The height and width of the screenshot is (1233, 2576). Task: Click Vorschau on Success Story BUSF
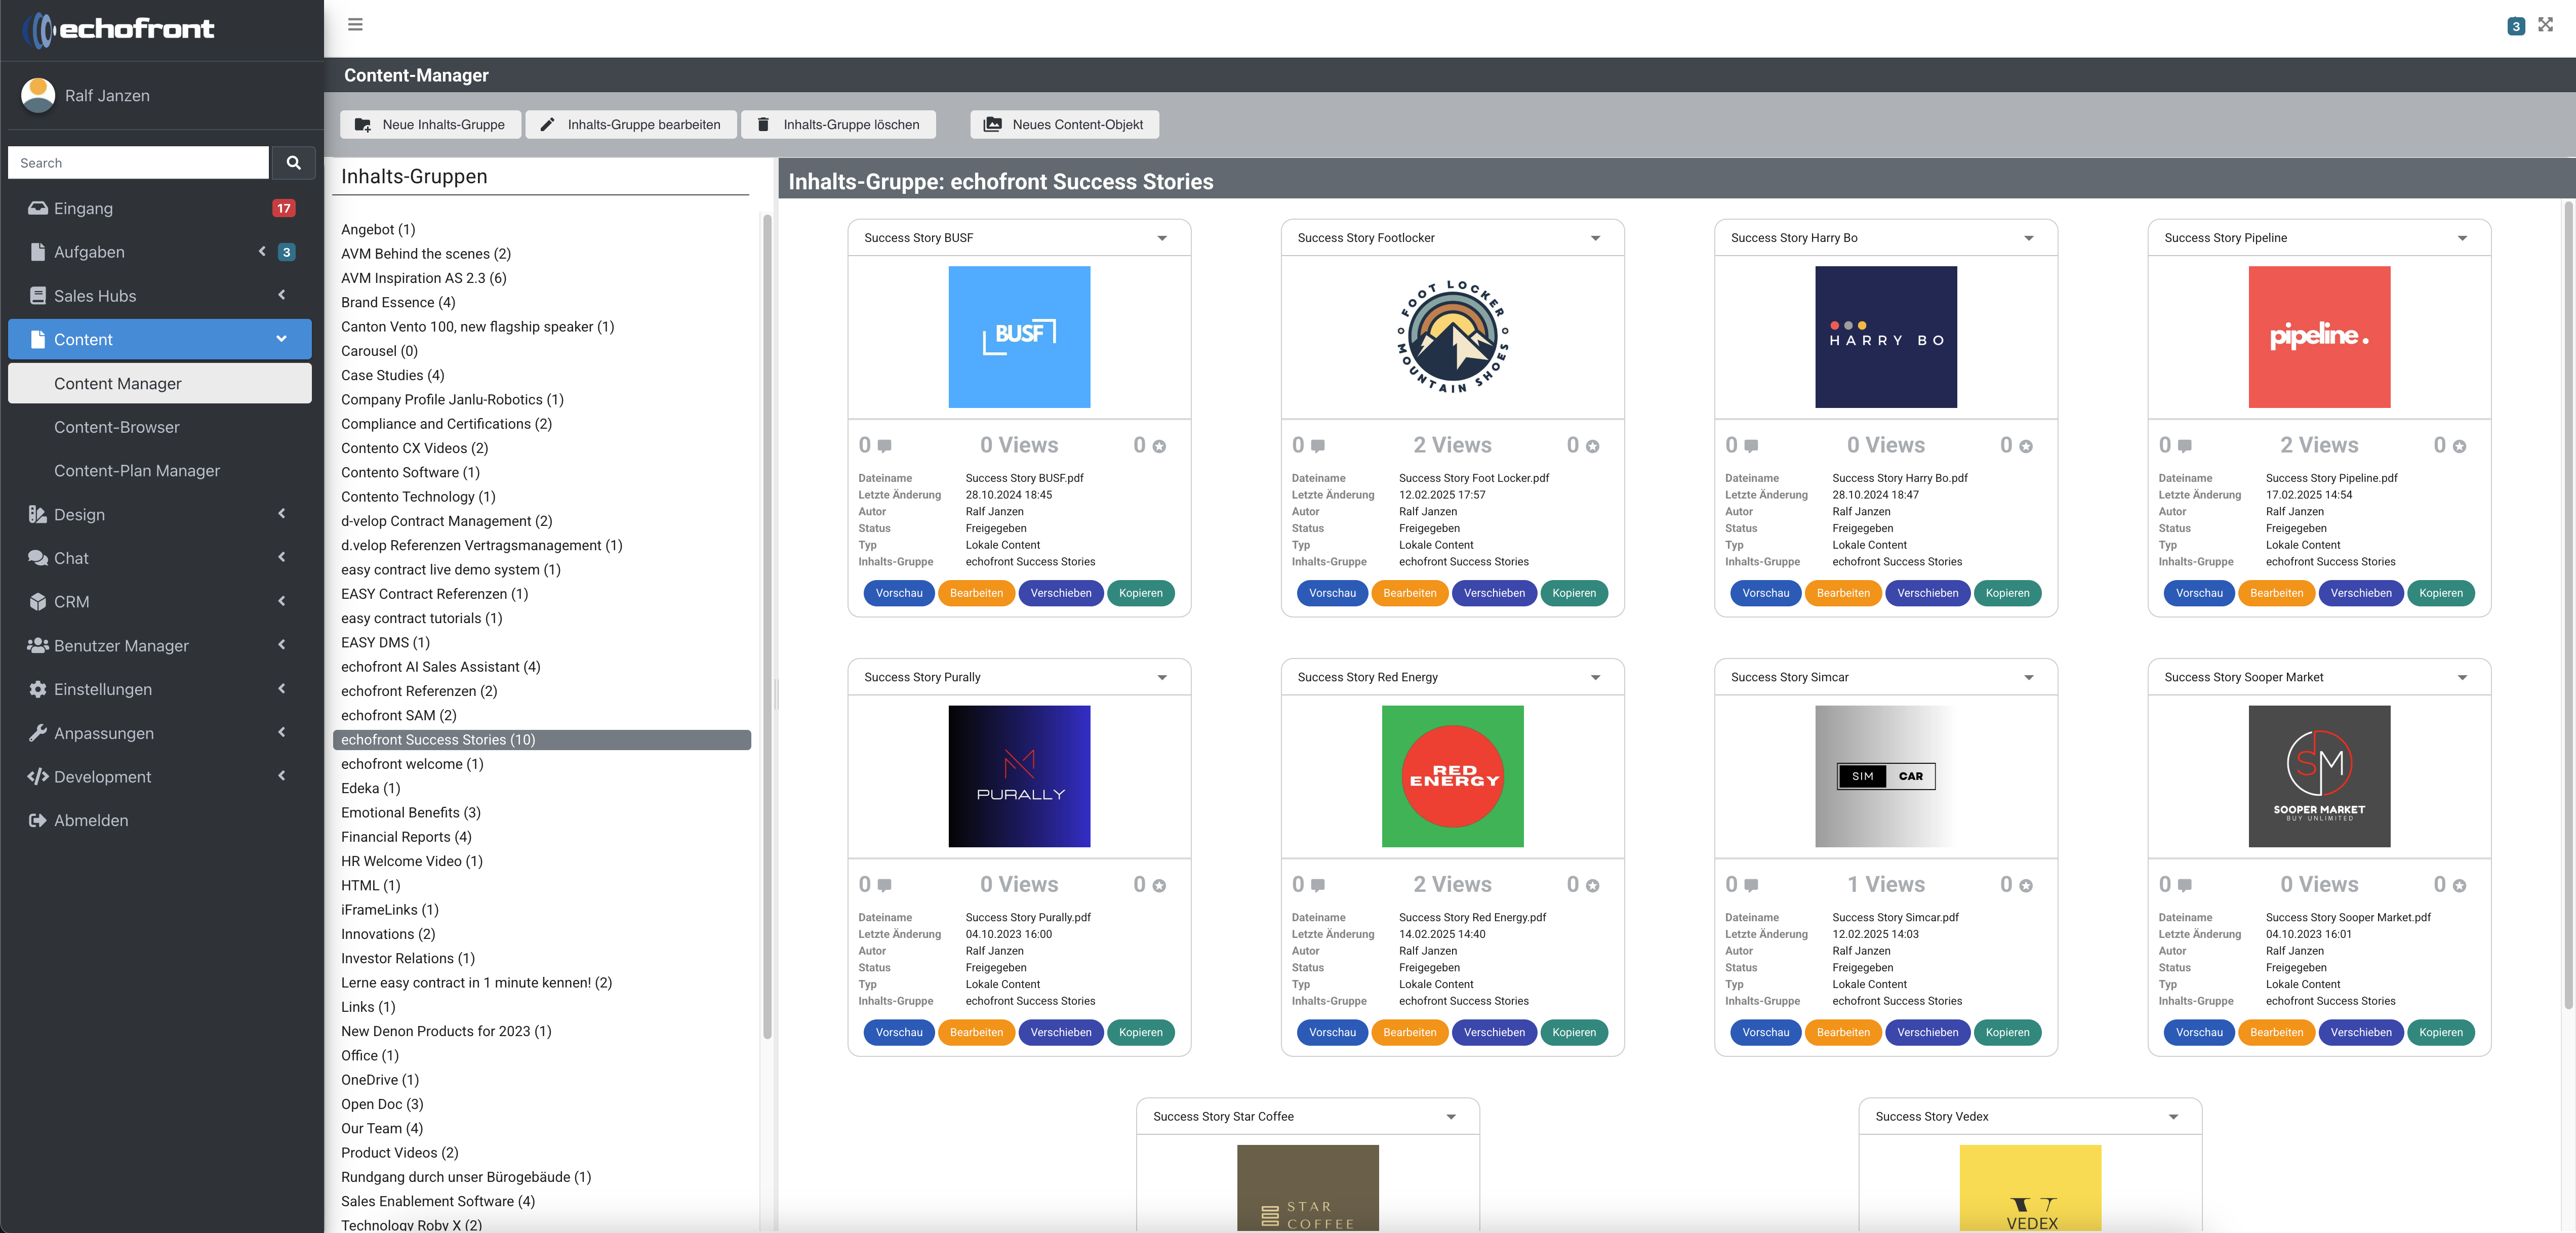tap(899, 593)
